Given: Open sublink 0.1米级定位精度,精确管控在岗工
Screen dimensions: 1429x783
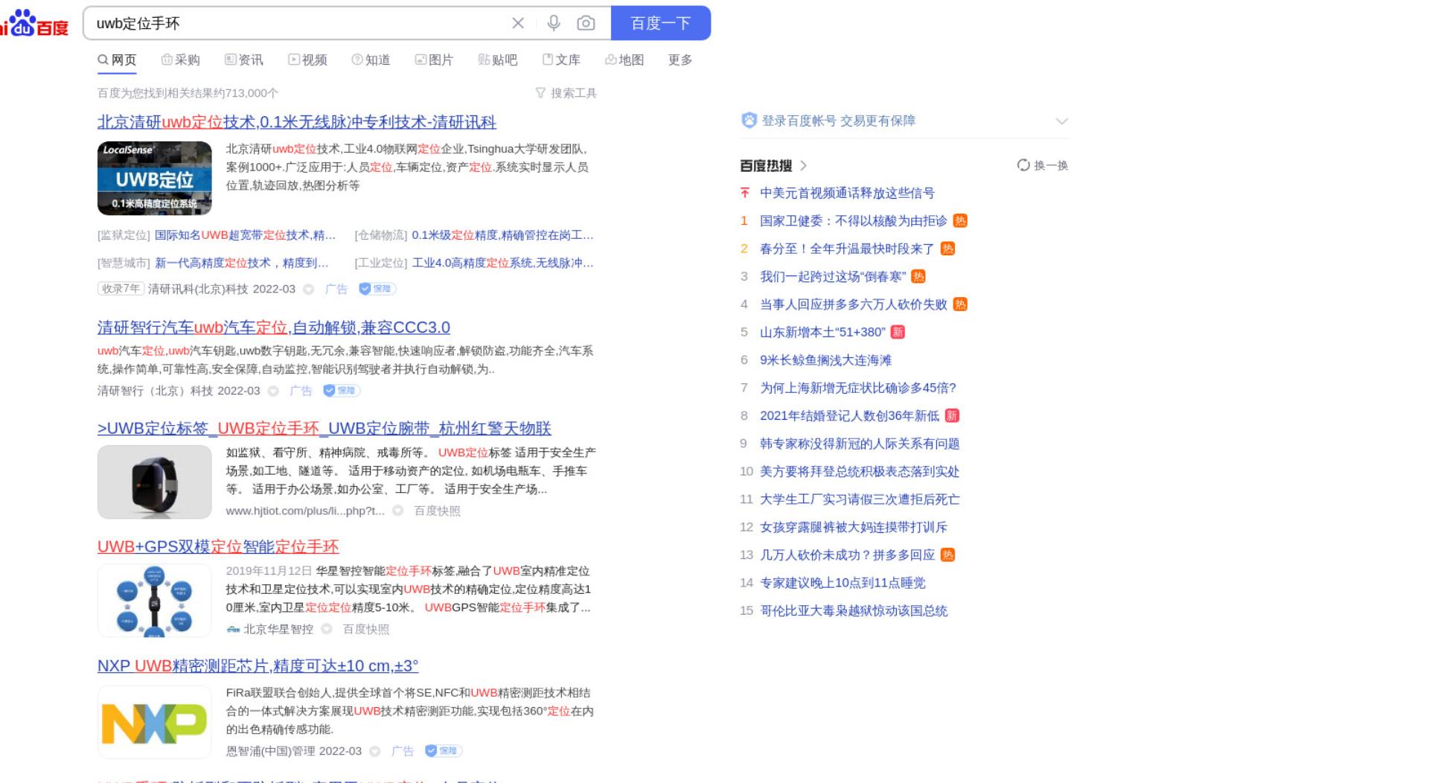Looking at the screenshot, I should 502,235.
